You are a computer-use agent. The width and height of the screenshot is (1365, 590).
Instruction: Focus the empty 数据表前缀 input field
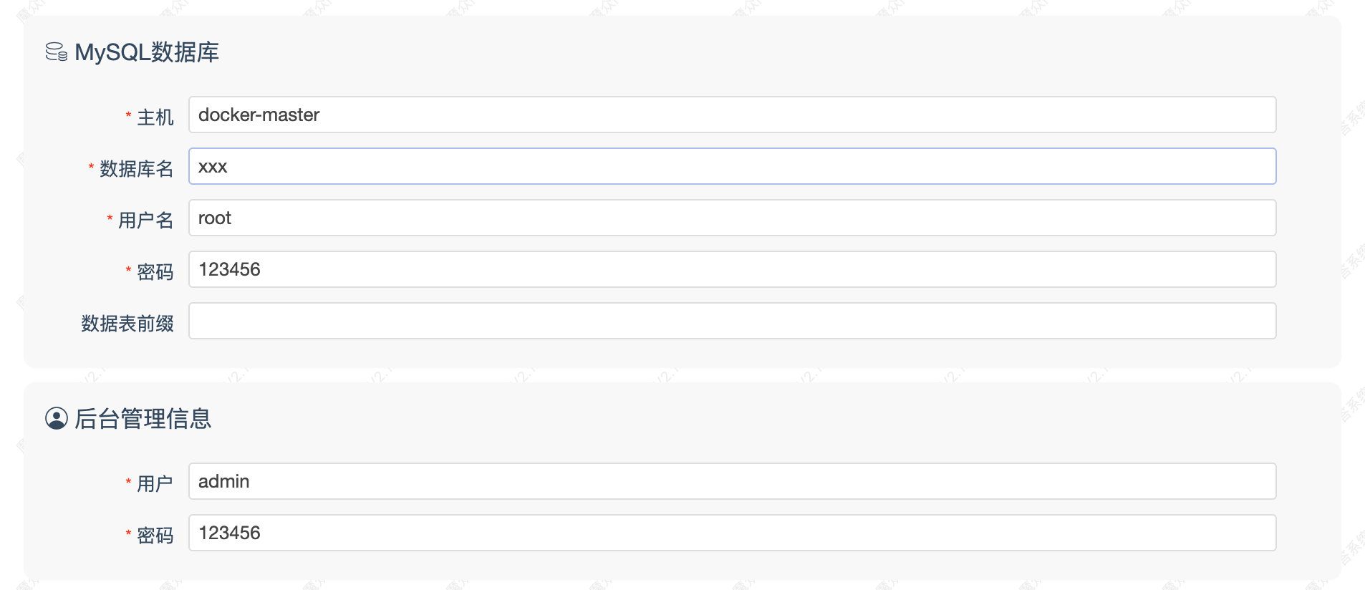(732, 321)
